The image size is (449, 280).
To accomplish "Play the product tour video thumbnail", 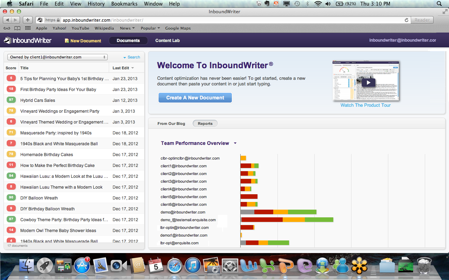I will 368,83.
